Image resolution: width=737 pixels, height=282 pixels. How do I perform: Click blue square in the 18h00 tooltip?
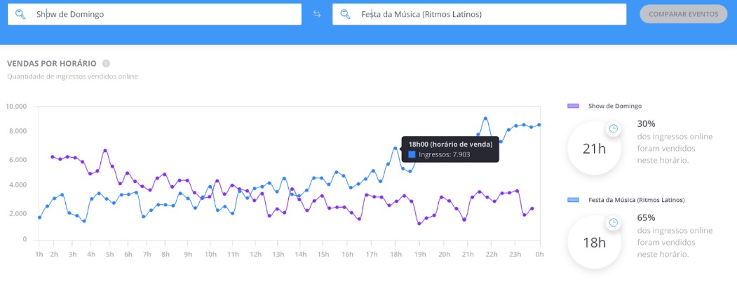coord(412,154)
